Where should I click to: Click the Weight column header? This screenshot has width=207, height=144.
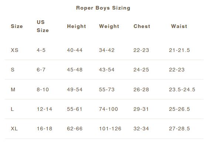[109, 26]
